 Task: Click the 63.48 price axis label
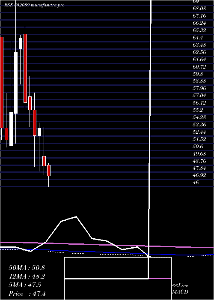[199, 45]
